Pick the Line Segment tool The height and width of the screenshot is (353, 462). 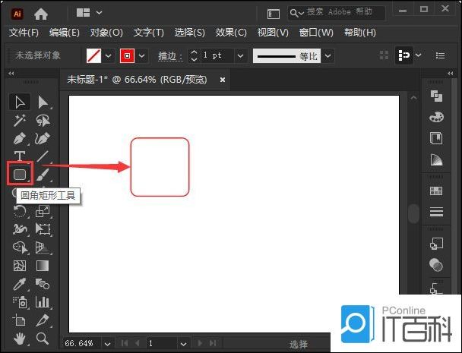coord(43,156)
